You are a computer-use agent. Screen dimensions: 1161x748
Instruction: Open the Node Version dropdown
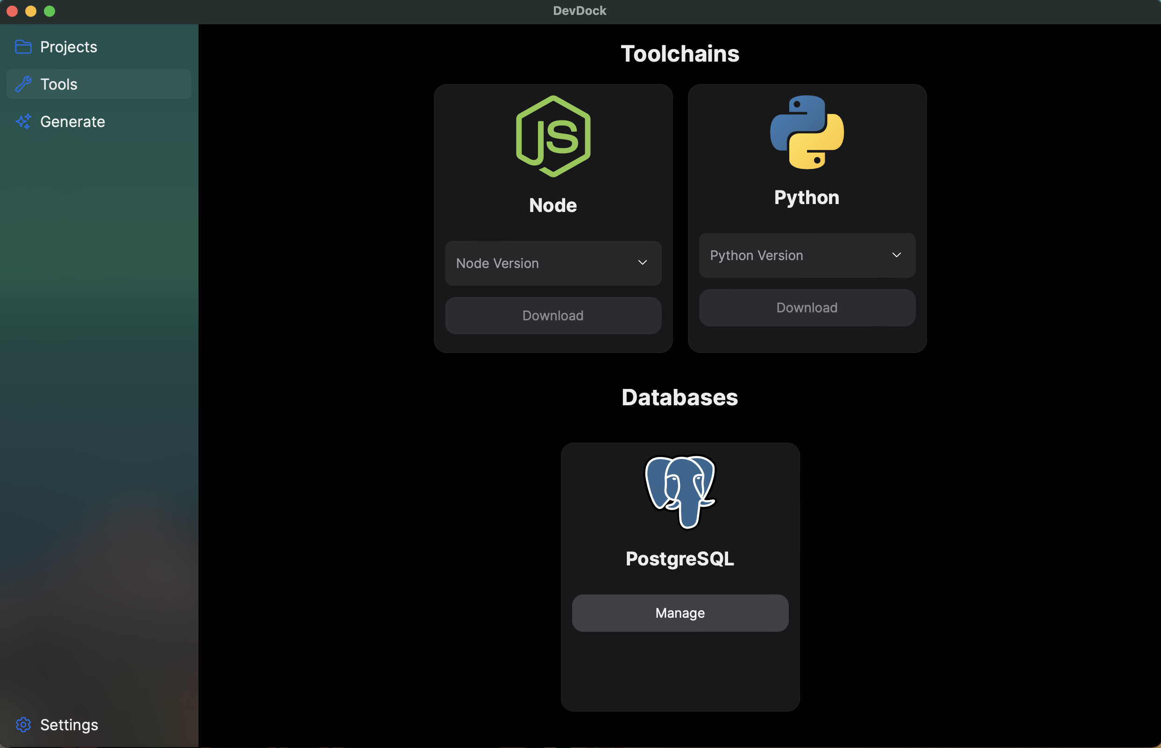coord(553,263)
